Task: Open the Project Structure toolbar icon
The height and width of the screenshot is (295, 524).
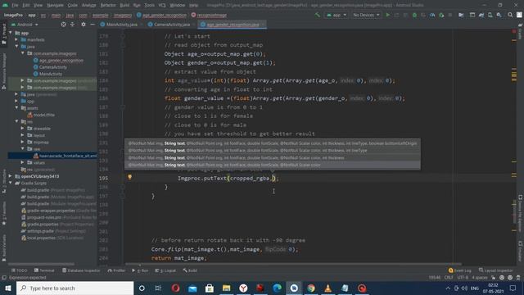Action: tap(461, 15)
